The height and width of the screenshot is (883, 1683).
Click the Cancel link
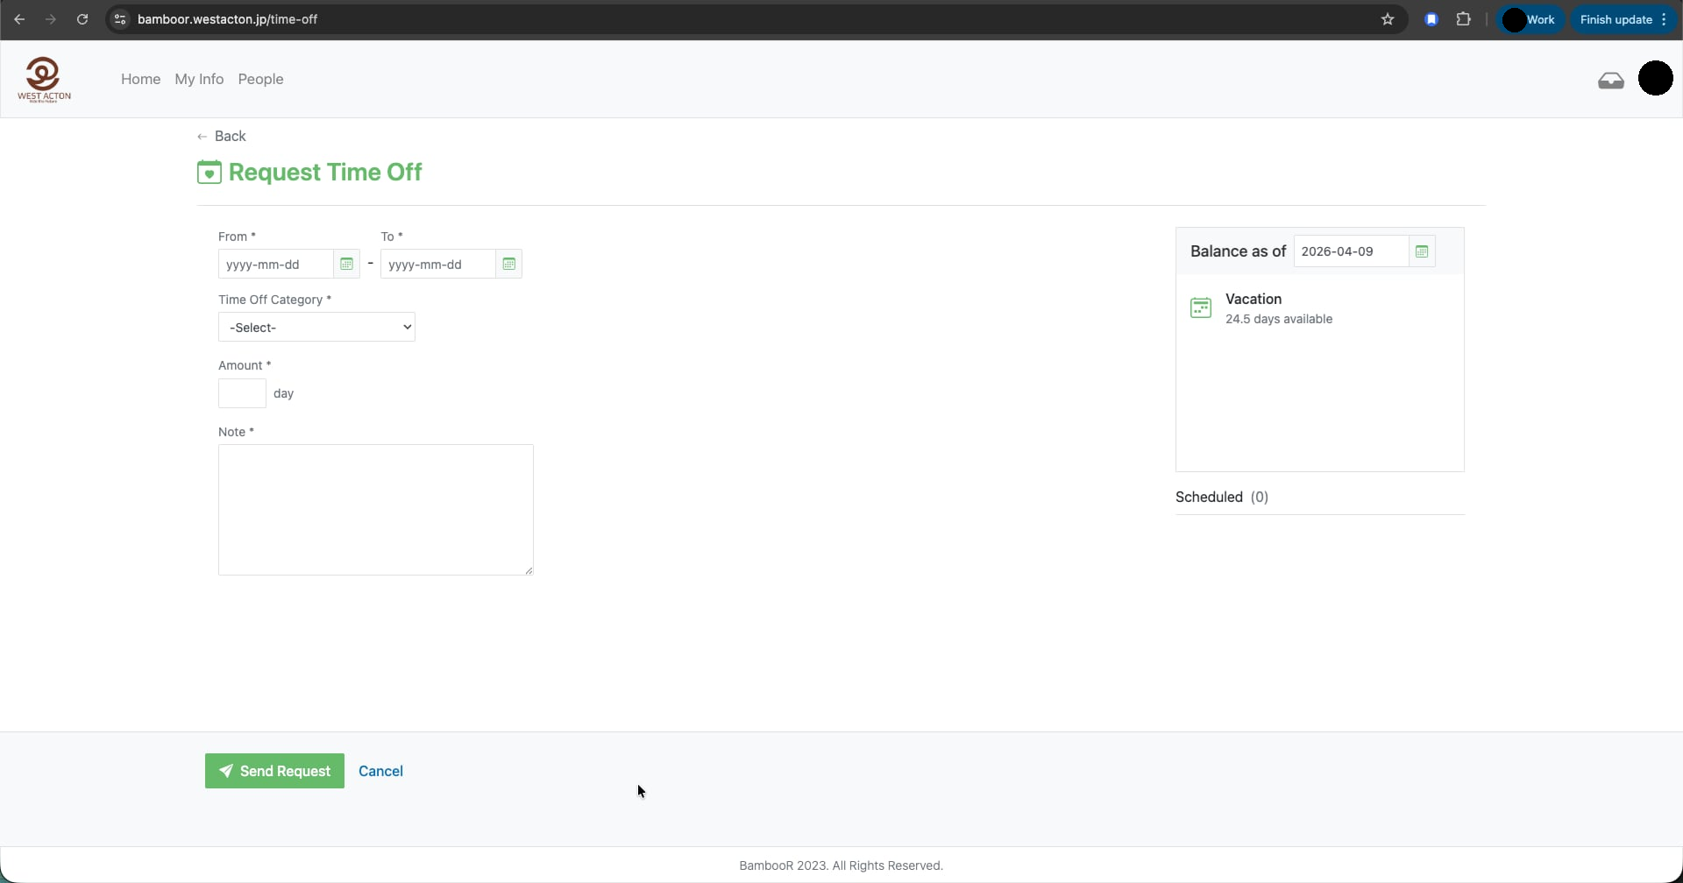pos(380,771)
